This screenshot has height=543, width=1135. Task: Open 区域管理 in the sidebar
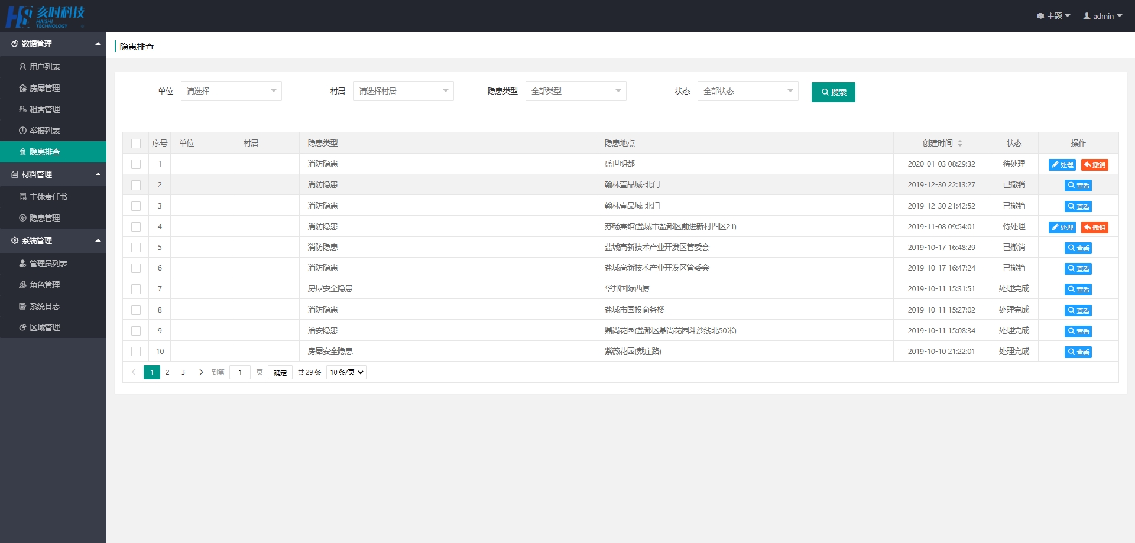pyautogui.click(x=45, y=327)
